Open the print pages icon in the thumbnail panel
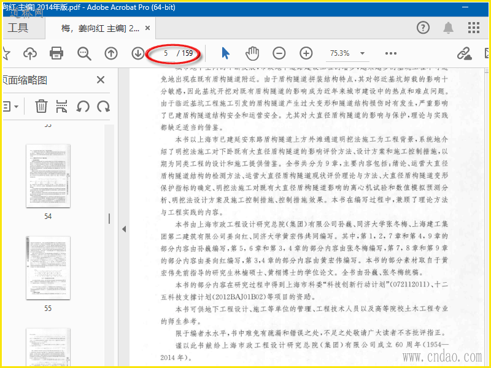The height and width of the screenshot is (368, 491). [62, 106]
